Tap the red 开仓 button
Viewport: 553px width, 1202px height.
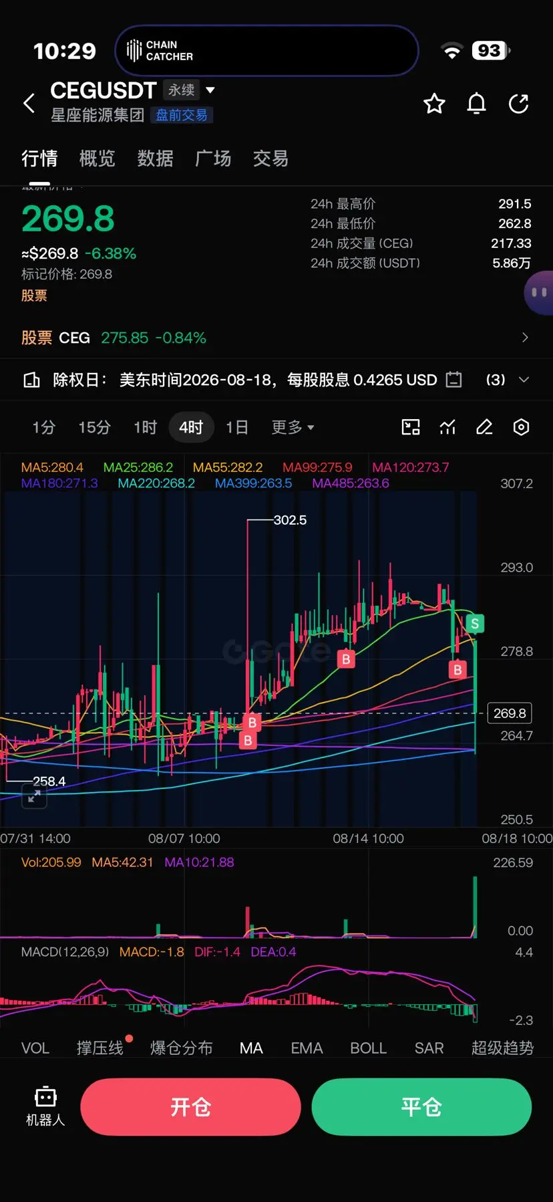tap(191, 1107)
